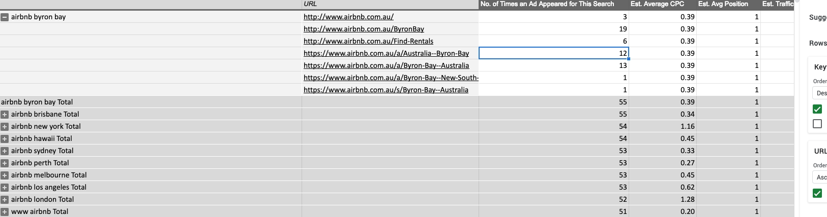The image size is (827, 217).
Task: Select the CPC value 0.34 for brisbane
Action: coord(662,114)
